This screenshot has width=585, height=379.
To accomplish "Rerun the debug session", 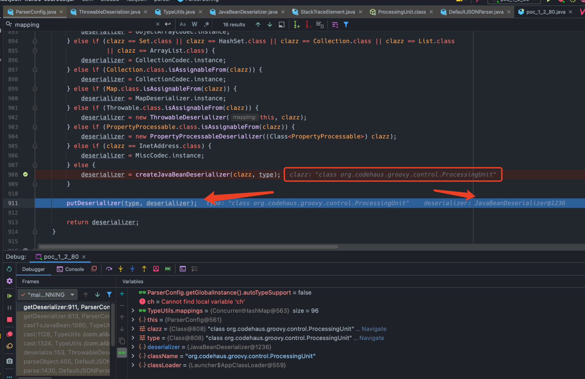I will (9, 269).
